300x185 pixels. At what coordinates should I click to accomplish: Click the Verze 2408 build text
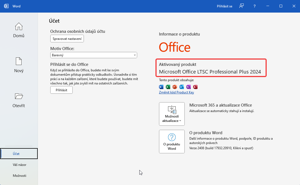pyautogui.click(x=221, y=148)
